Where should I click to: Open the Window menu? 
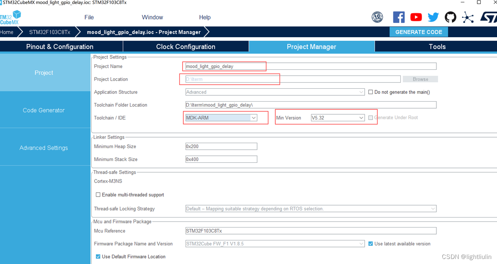(x=152, y=17)
